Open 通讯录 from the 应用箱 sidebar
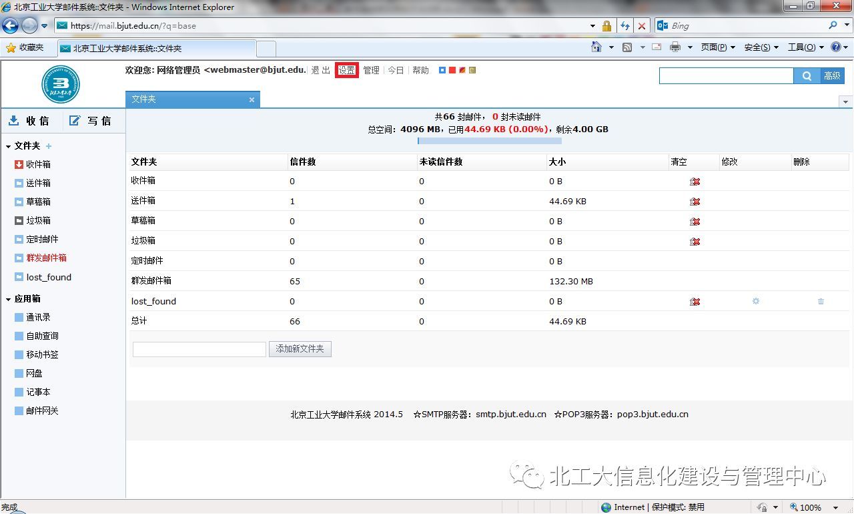 [39, 317]
